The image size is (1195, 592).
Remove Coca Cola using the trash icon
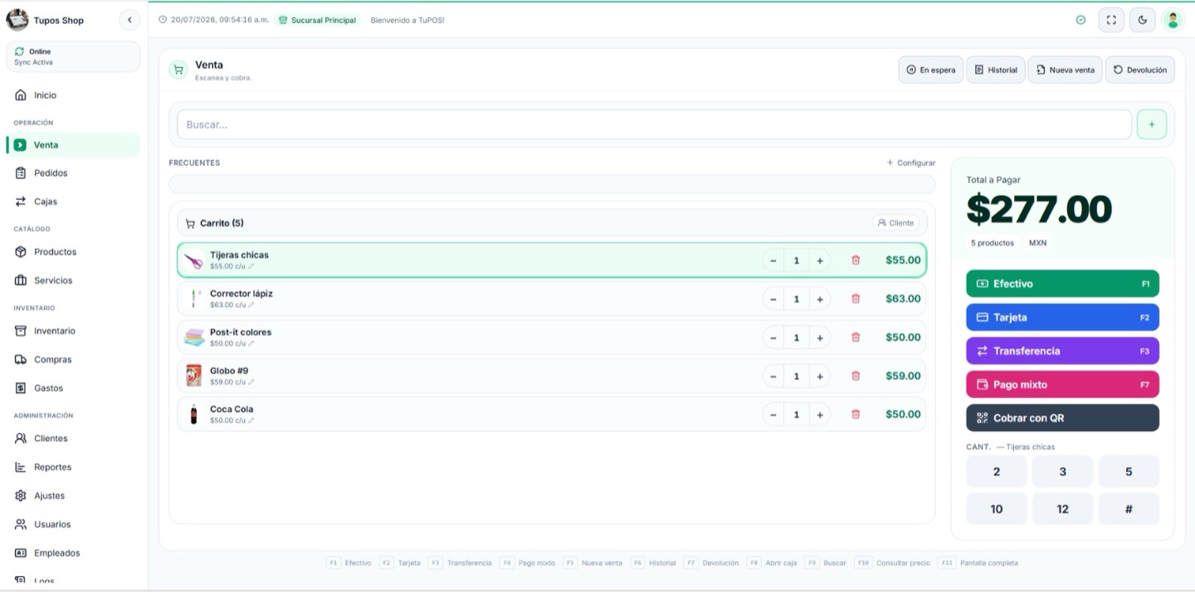856,415
